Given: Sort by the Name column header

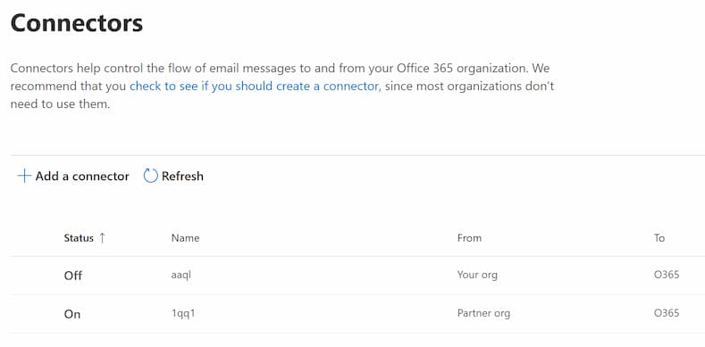Looking at the screenshot, I should coord(185,238).
